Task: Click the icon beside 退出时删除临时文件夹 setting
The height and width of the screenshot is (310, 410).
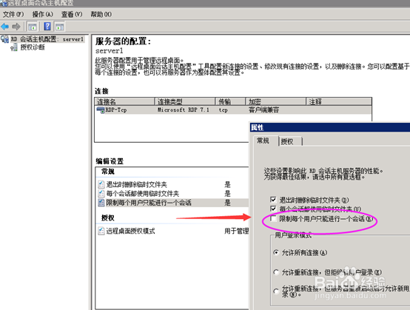Action: click(x=101, y=184)
